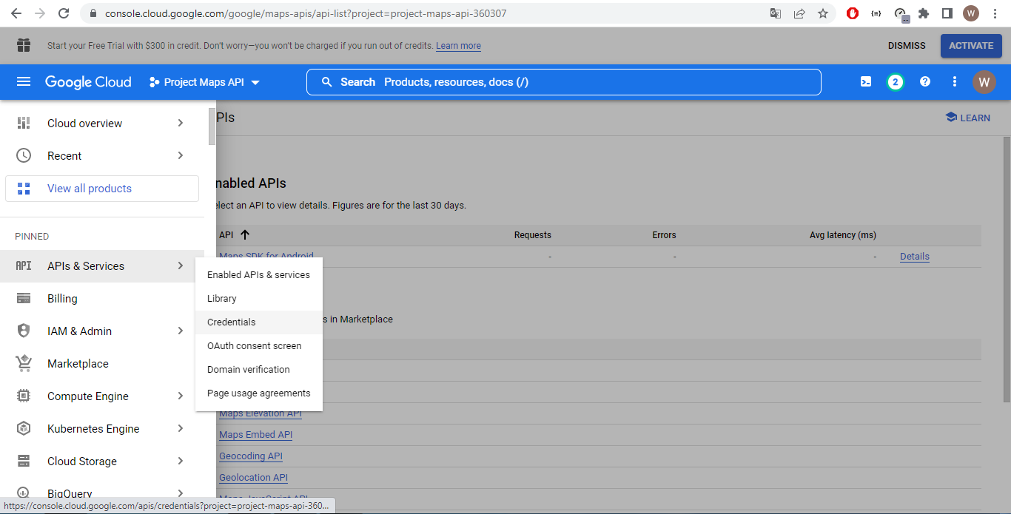Click the Billing icon in sidebar
Screen dimensions: 1011x514
pos(24,299)
